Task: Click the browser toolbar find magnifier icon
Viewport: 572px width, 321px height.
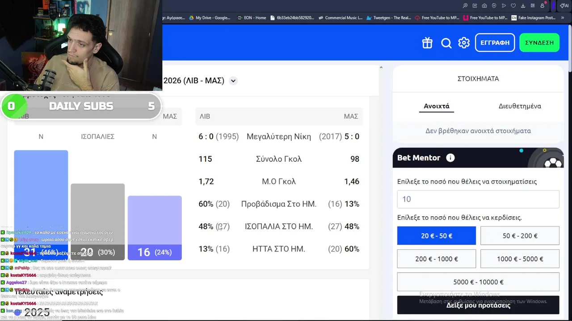Action: point(465,6)
